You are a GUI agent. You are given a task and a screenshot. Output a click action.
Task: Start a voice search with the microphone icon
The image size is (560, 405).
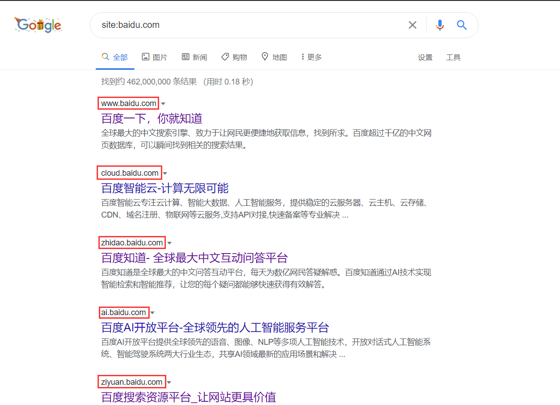[x=440, y=25]
